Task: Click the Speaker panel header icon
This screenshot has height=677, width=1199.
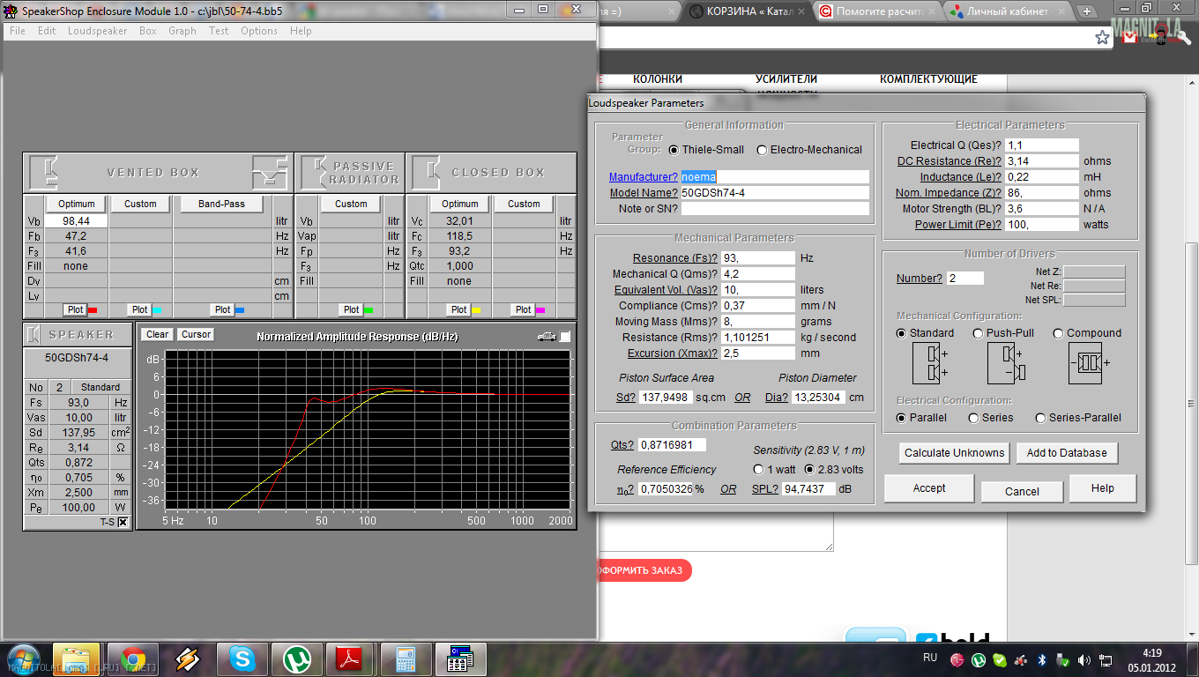Action: [34, 335]
